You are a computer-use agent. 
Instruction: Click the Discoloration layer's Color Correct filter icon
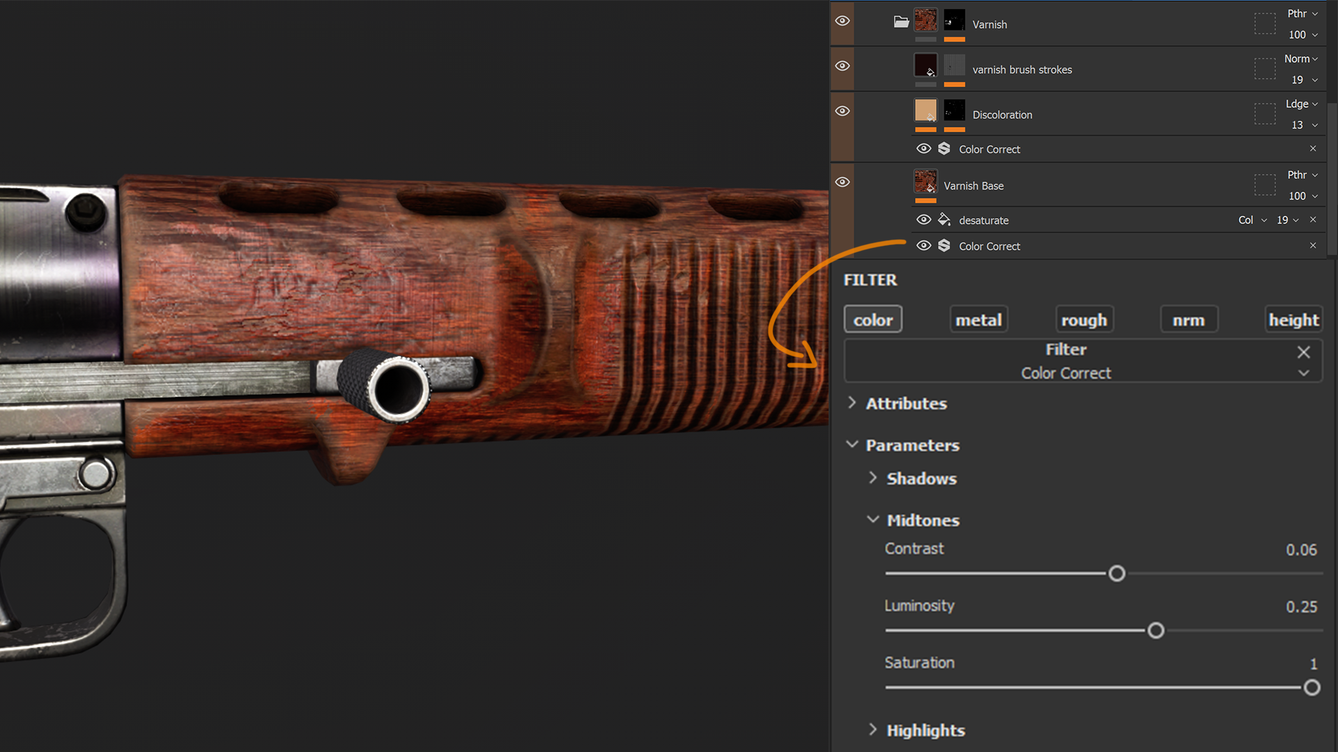point(944,148)
